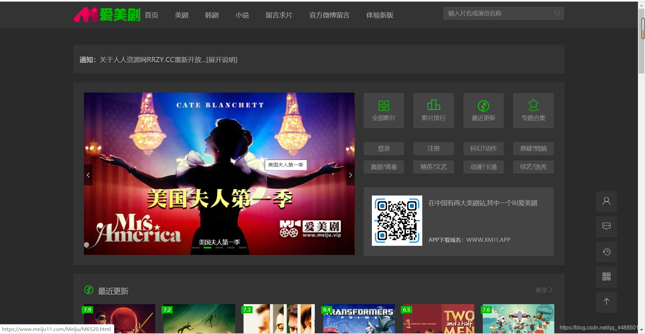Screen dimensions: 645x334
Task: Click the chat message sidebar icon
Action: [606, 227]
